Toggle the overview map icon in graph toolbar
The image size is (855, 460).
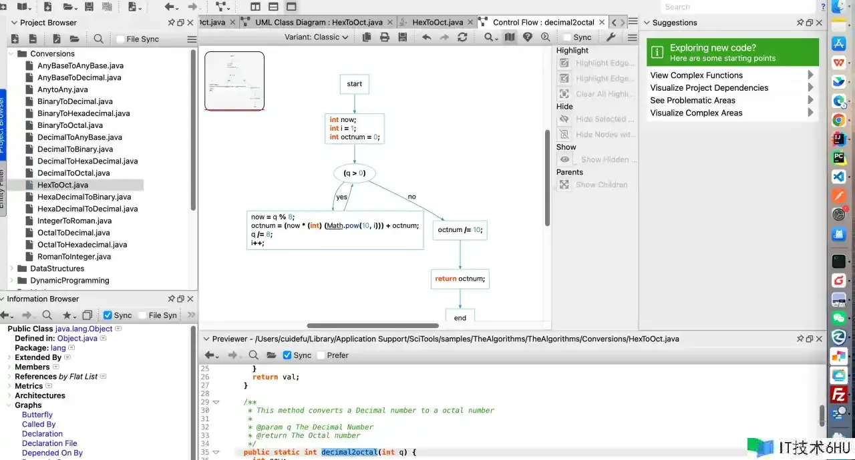tap(510, 37)
